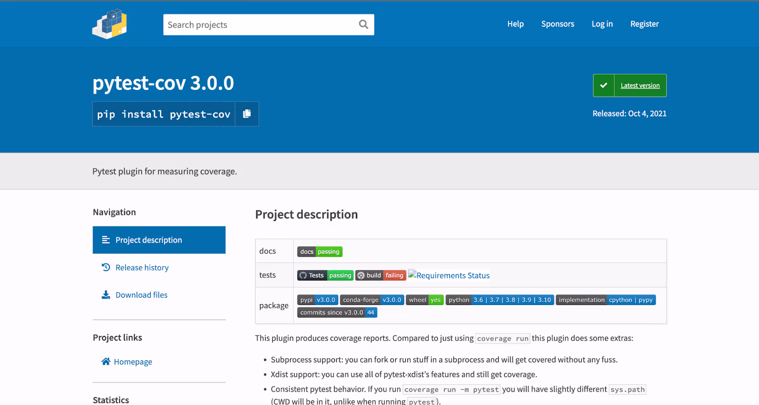Click the Homepage house icon

click(x=106, y=362)
